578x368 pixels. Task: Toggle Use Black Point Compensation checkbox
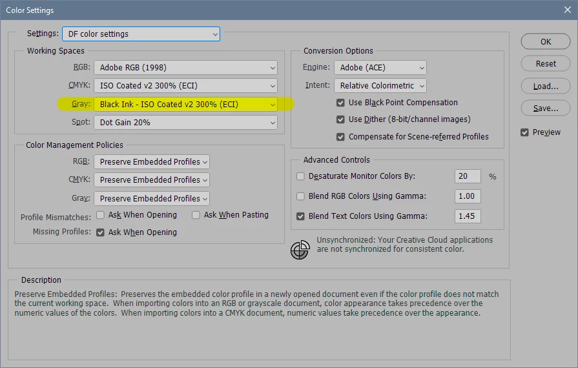coord(340,103)
